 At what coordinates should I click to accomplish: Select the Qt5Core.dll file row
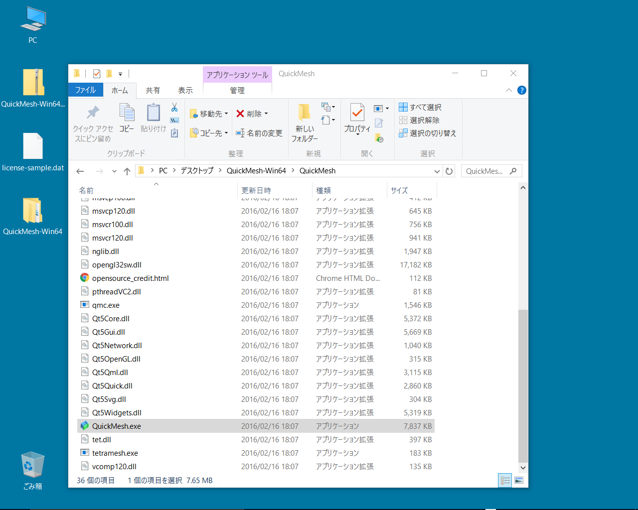(256, 318)
